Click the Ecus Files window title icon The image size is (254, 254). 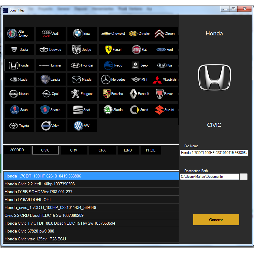5,10
